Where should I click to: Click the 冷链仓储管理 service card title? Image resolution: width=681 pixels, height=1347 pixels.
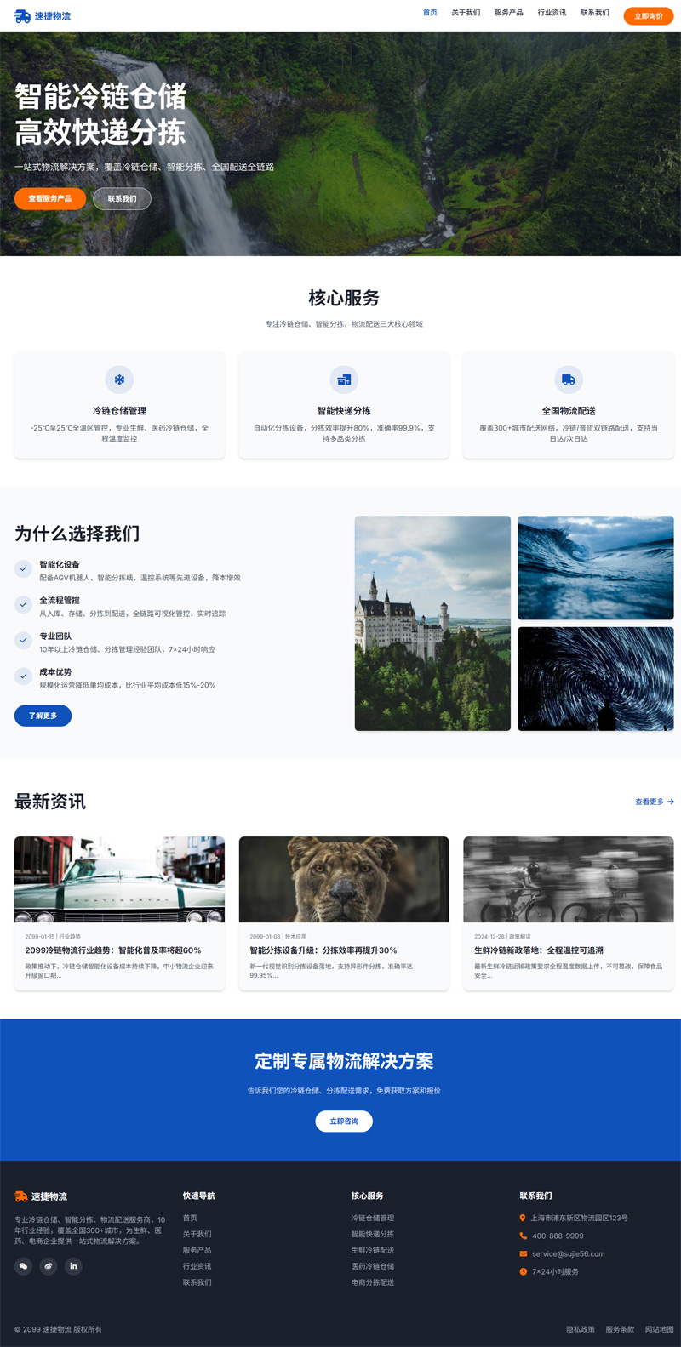pos(119,411)
